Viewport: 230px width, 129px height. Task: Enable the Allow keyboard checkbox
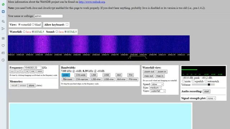coord(67,24)
